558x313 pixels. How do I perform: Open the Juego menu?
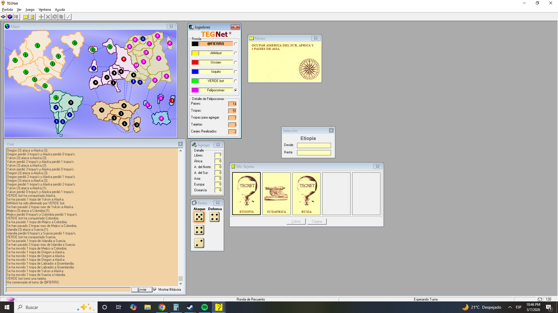(x=30, y=10)
